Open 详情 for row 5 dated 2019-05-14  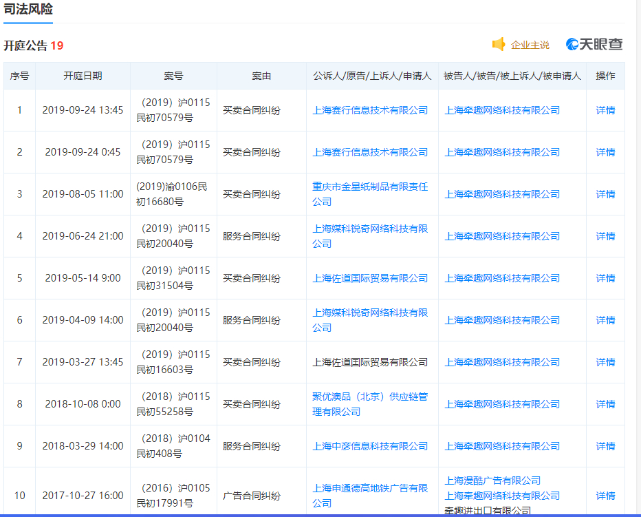605,278
